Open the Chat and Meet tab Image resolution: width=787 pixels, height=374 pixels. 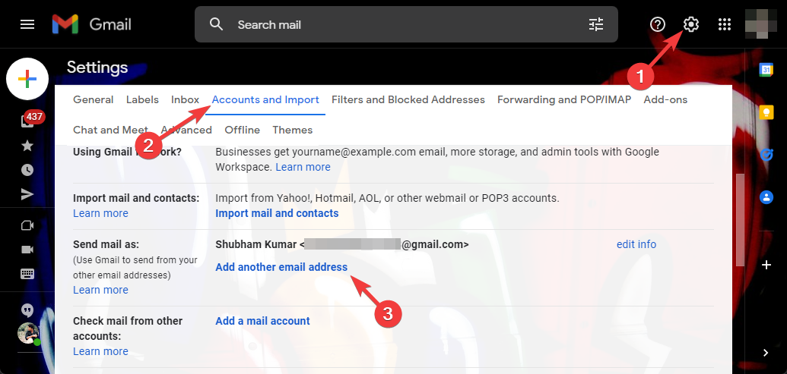tap(110, 130)
